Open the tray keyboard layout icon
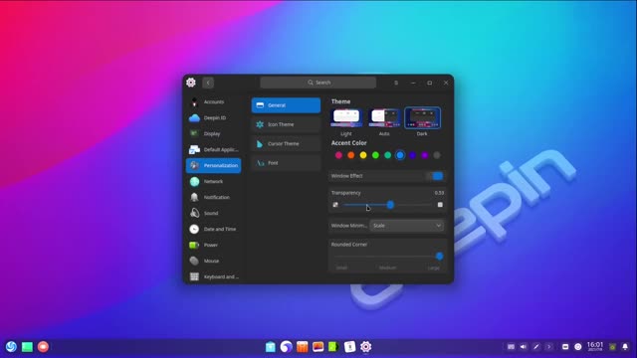 [511, 347]
